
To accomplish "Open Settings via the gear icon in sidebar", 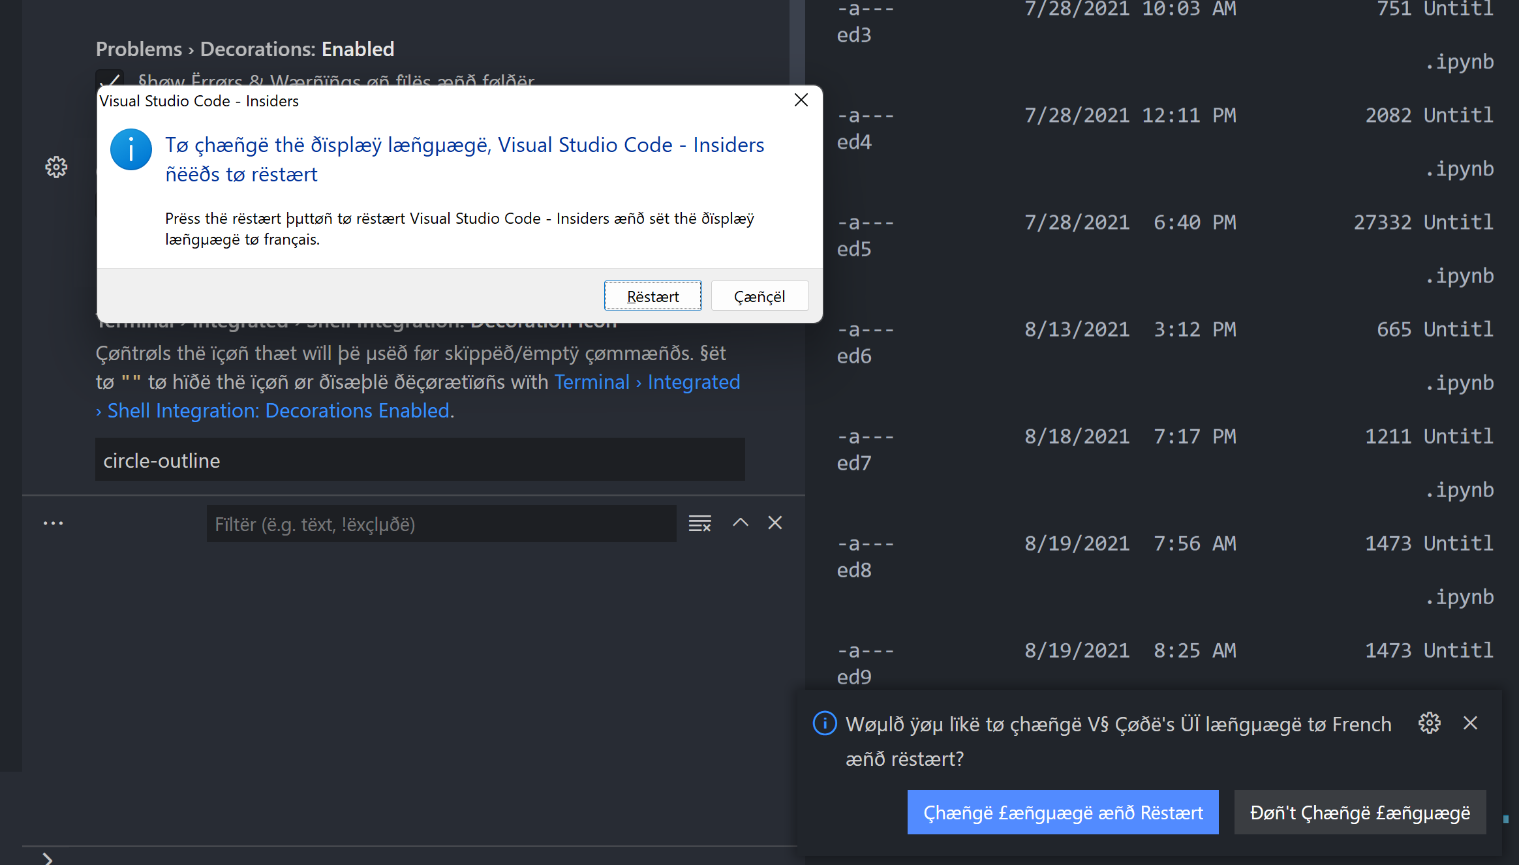I will pyautogui.click(x=56, y=168).
